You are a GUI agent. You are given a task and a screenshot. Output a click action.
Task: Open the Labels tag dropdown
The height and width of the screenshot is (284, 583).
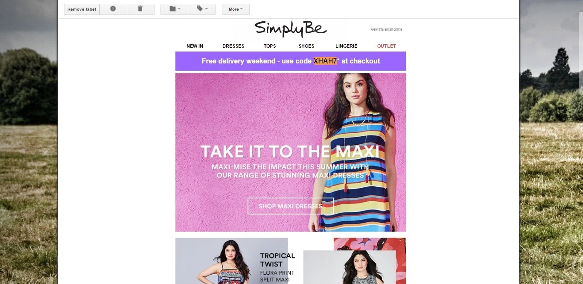point(201,9)
